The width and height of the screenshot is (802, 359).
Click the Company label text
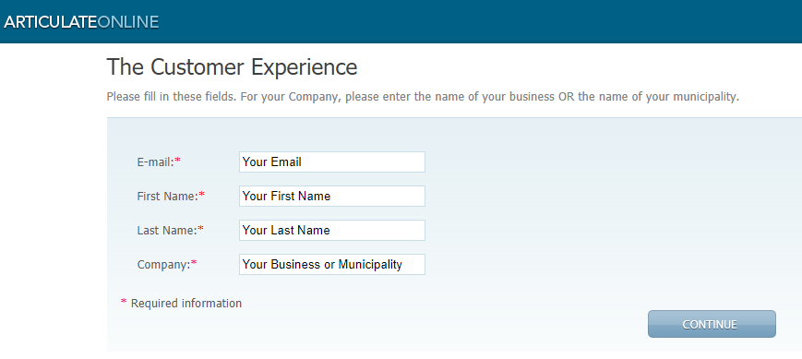[163, 265]
